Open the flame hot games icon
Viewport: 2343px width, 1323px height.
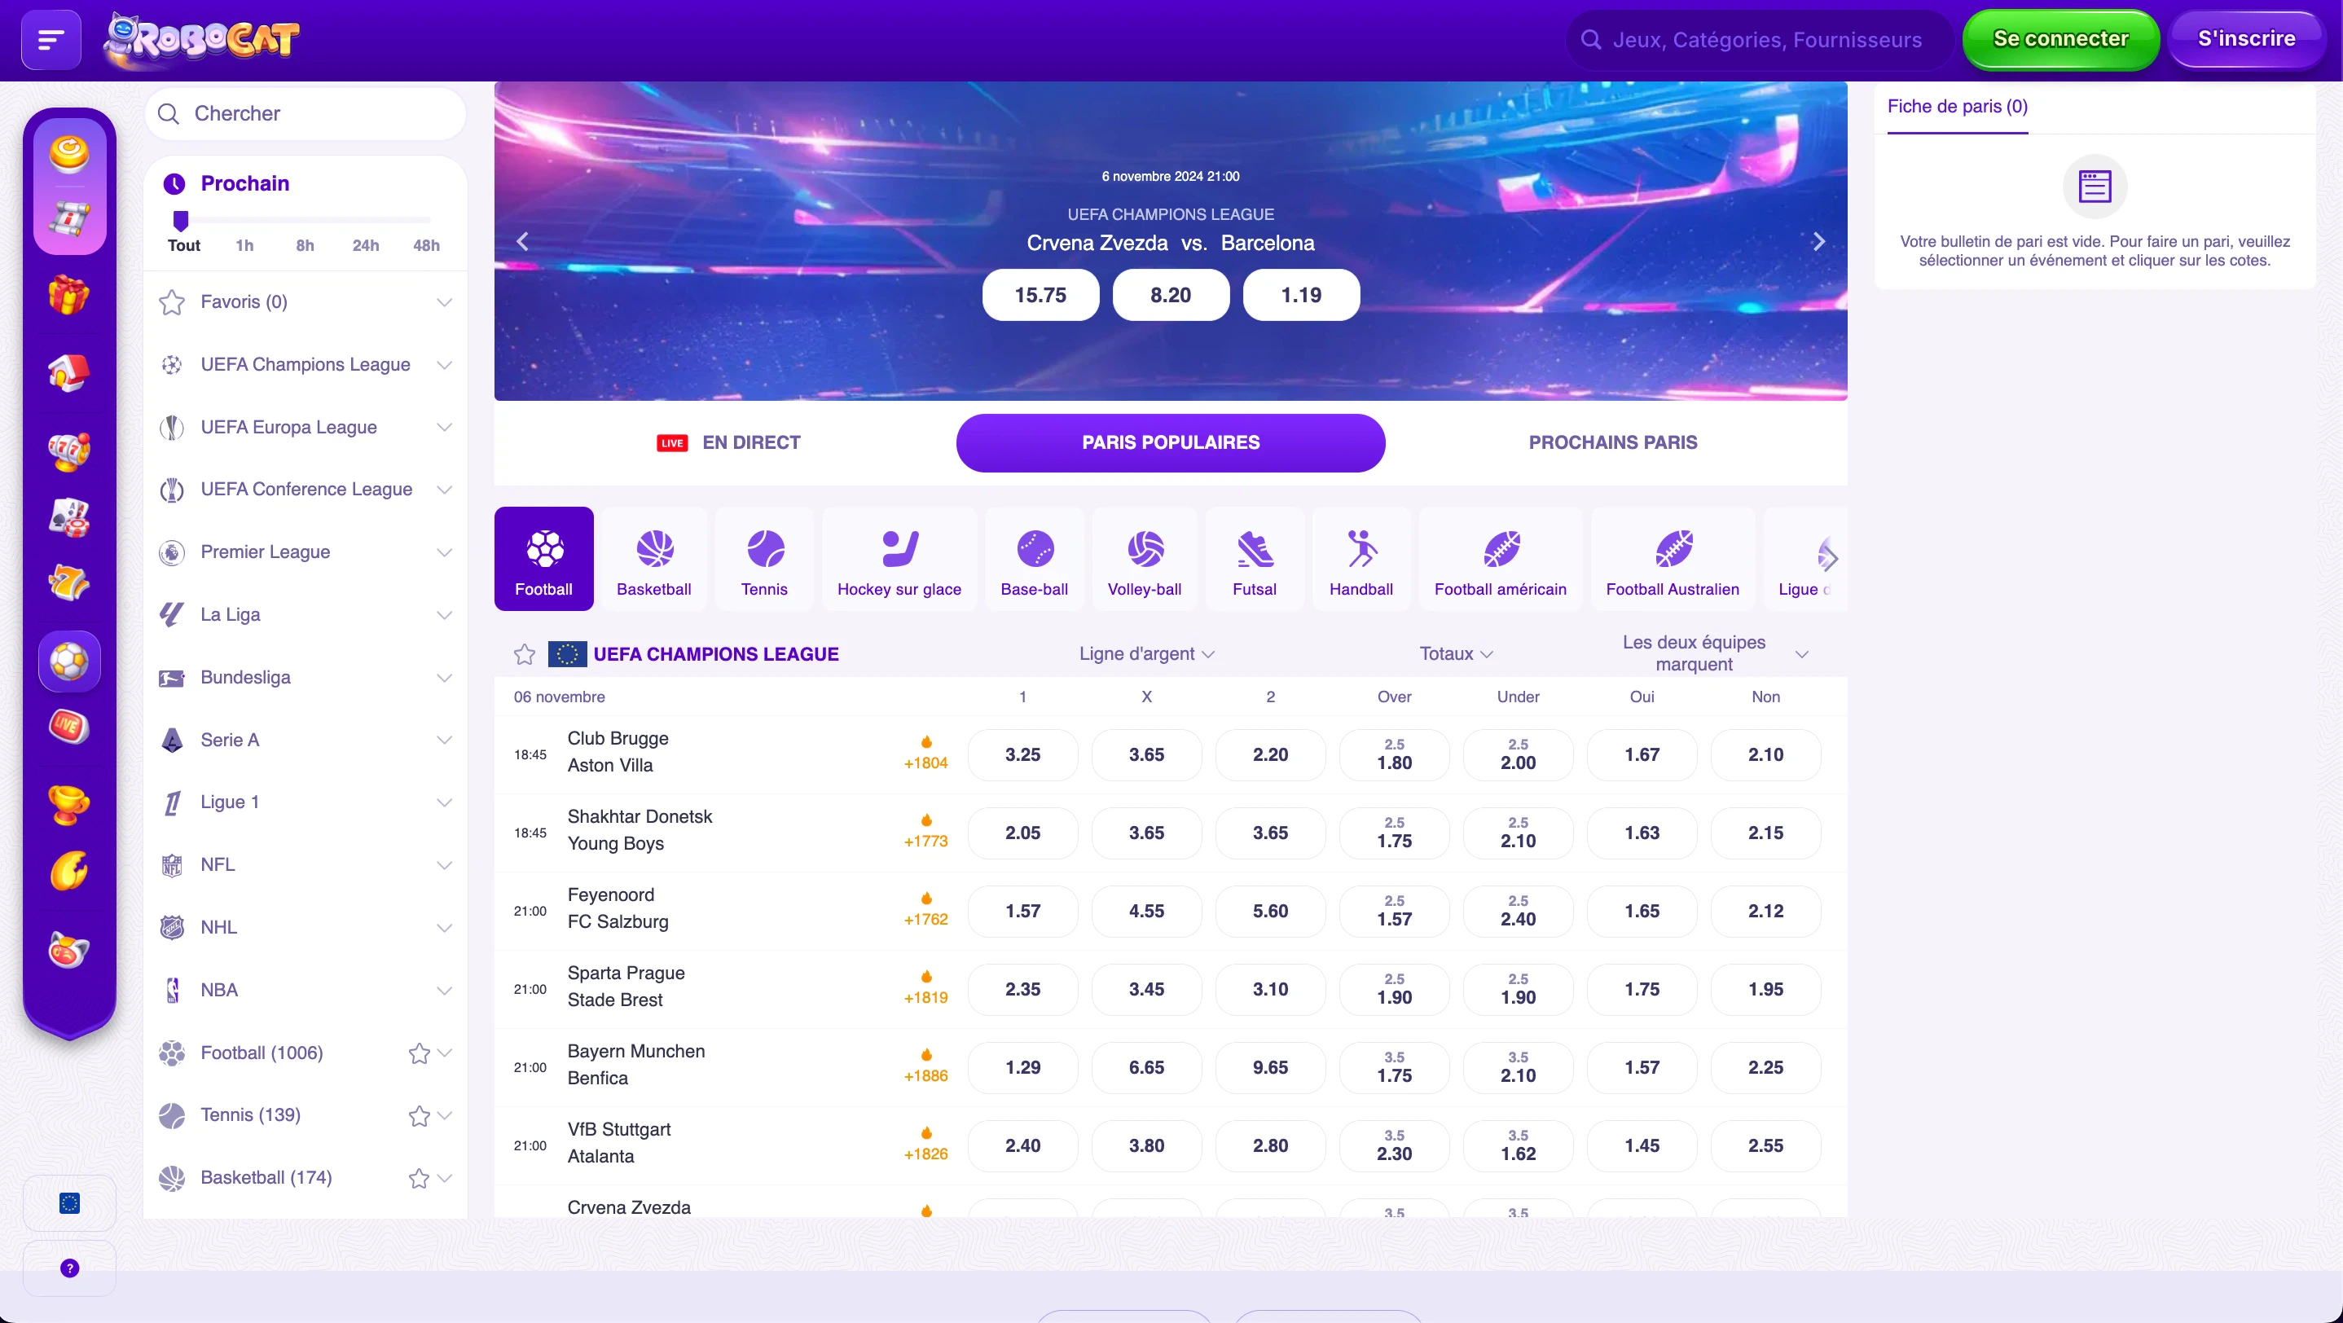(x=69, y=871)
